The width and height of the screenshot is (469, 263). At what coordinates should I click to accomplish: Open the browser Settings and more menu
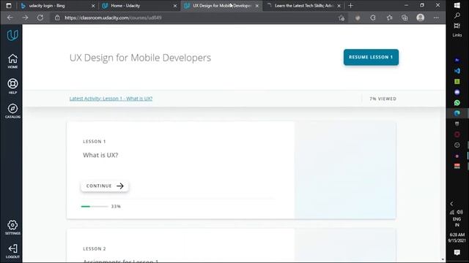coord(436,18)
